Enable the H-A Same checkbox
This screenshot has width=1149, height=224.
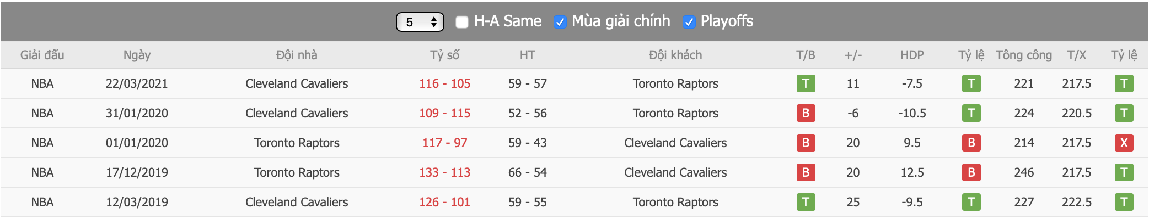point(462,22)
